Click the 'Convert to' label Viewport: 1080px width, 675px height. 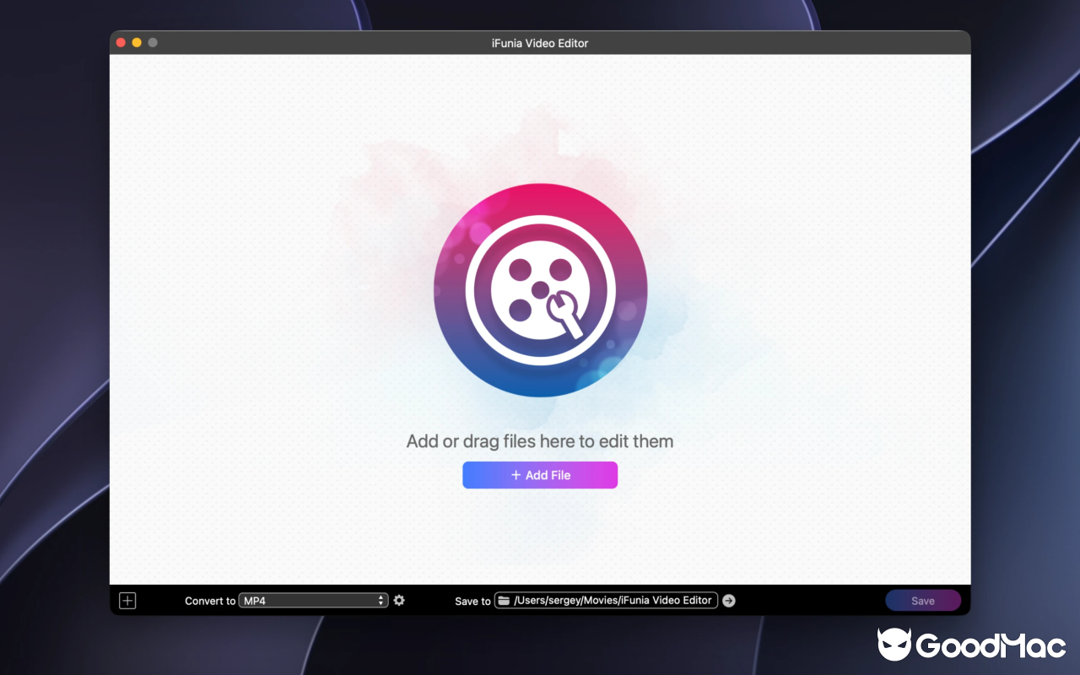[x=210, y=601]
